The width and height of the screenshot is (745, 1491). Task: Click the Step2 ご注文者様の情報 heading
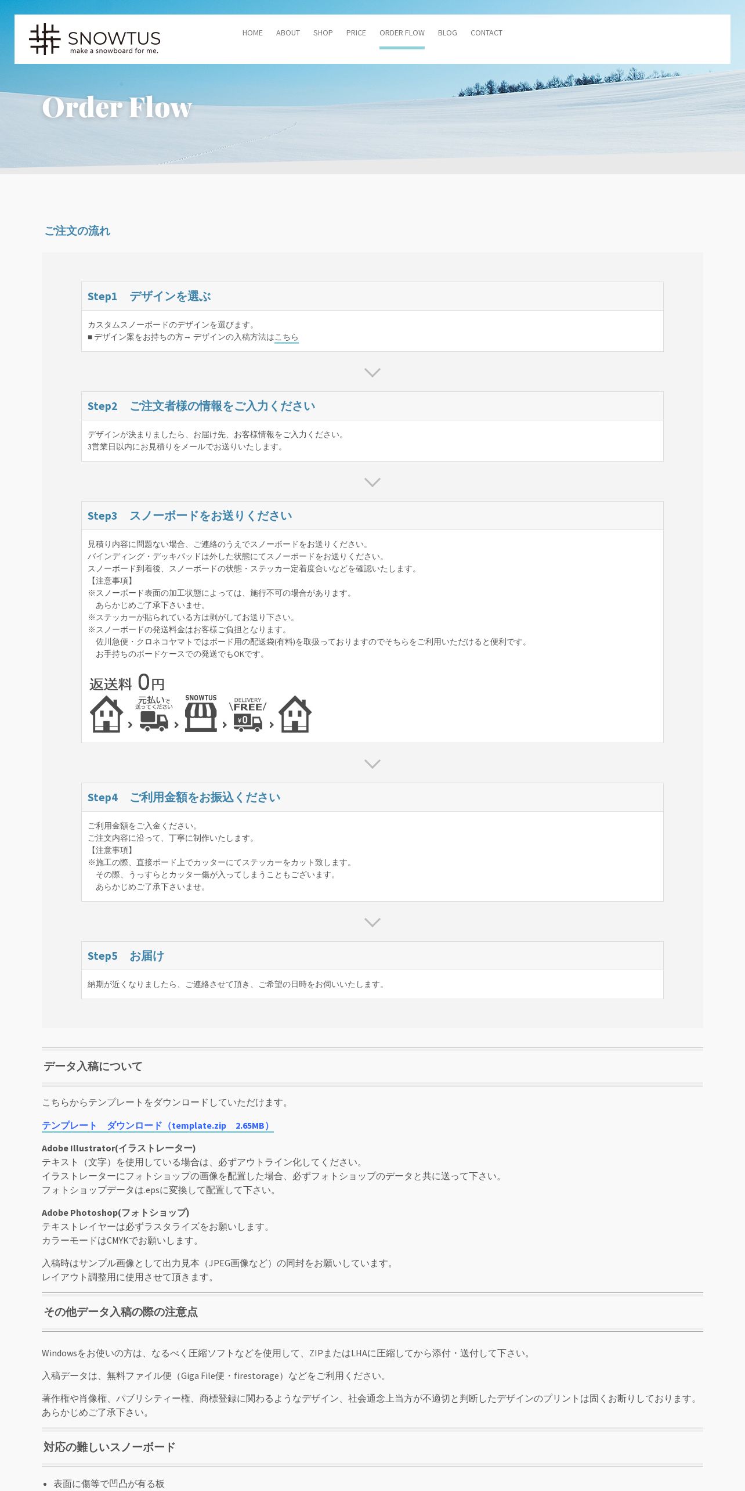[201, 406]
